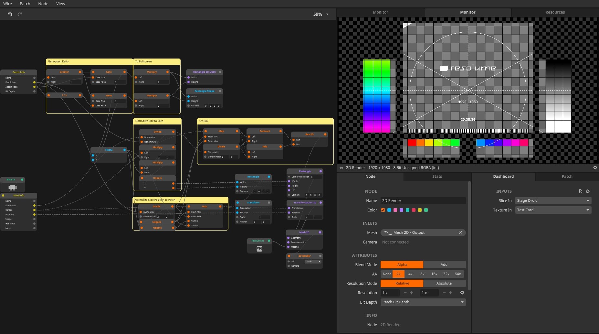Pick the purple node color swatch
The image size is (599, 334).
401,210
